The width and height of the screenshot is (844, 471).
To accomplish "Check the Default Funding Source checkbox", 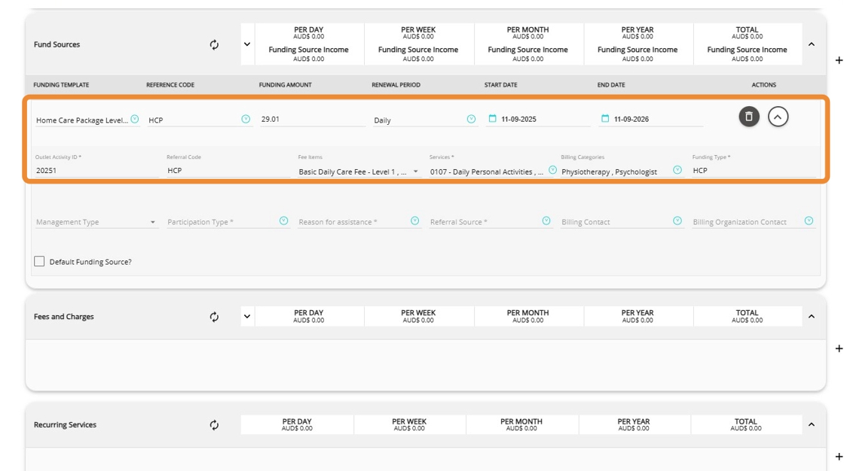I will [x=39, y=261].
